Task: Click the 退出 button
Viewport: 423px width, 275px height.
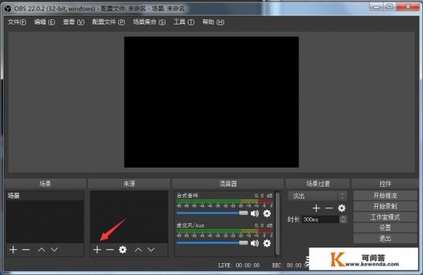Action: [x=385, y=239]
